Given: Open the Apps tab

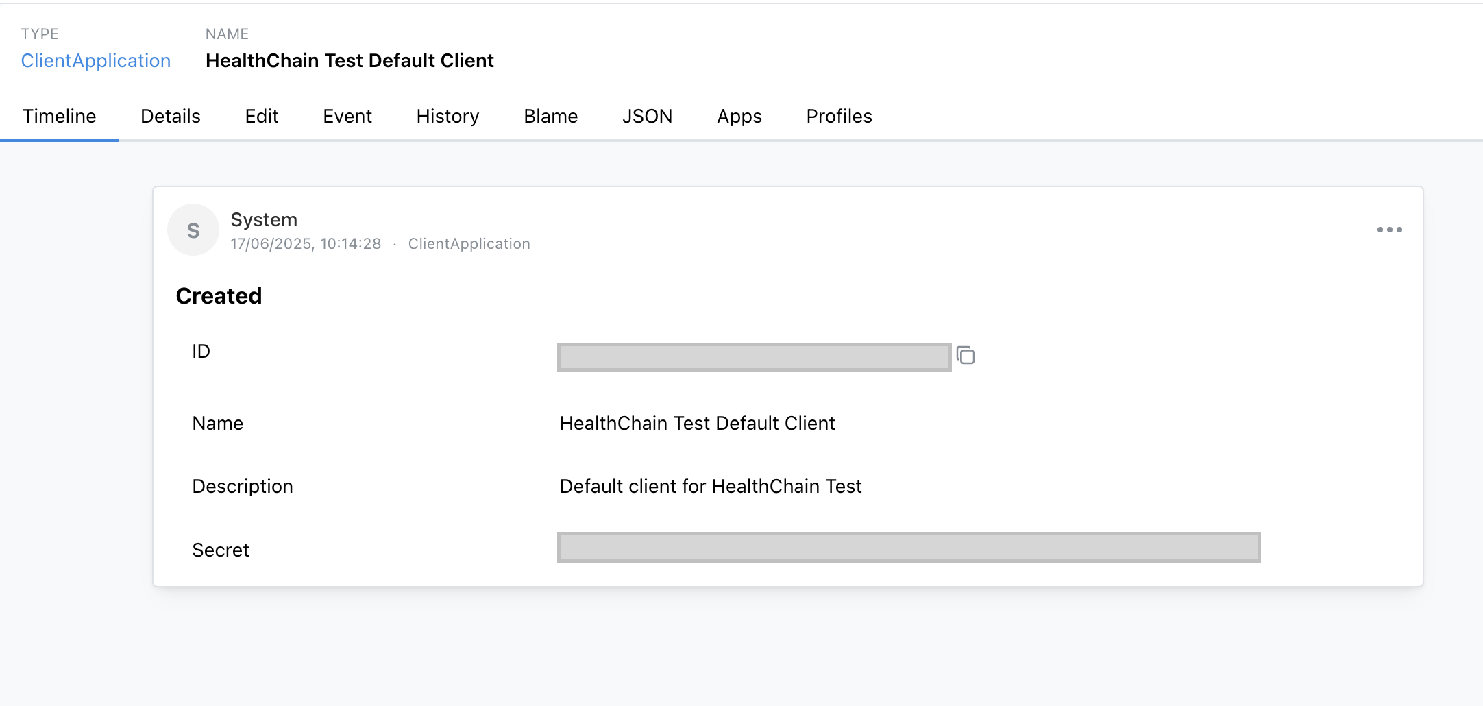Looking at the screenshot, I should [739, 117].
